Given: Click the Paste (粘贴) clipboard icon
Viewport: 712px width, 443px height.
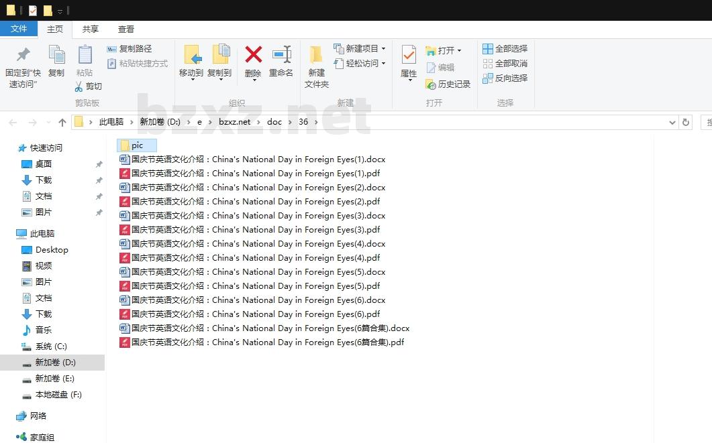Looking at the screenshot, I should (x=85, y=54).
